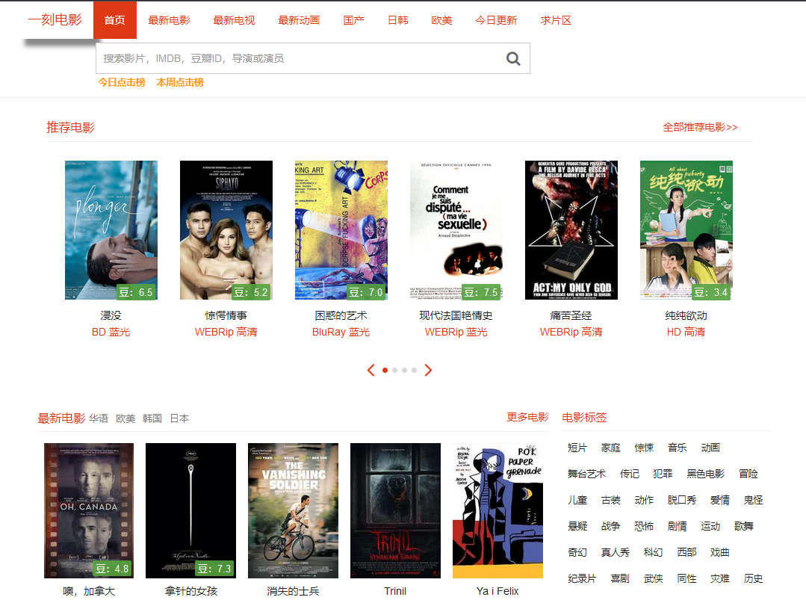Viewport: 806px width, 606px height.
Task: Filter latest movies by 日本
Action: point(179,418)
